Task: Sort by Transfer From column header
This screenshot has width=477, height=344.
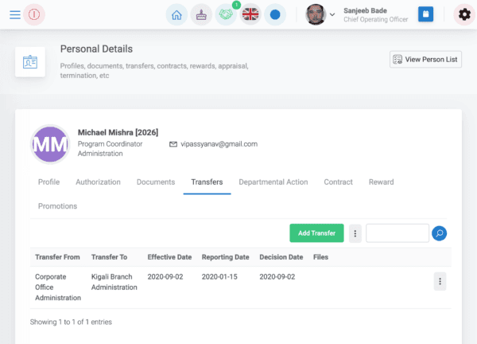Action: point(57,257)
